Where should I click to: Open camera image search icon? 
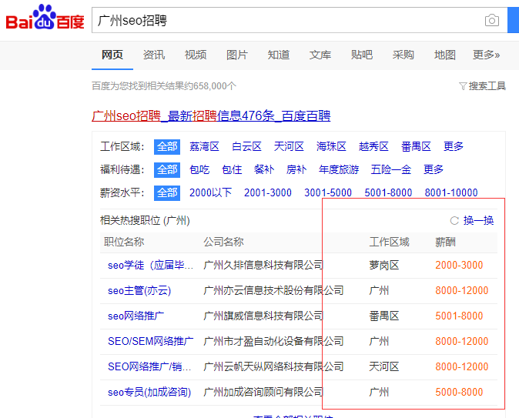coord(491,21)
